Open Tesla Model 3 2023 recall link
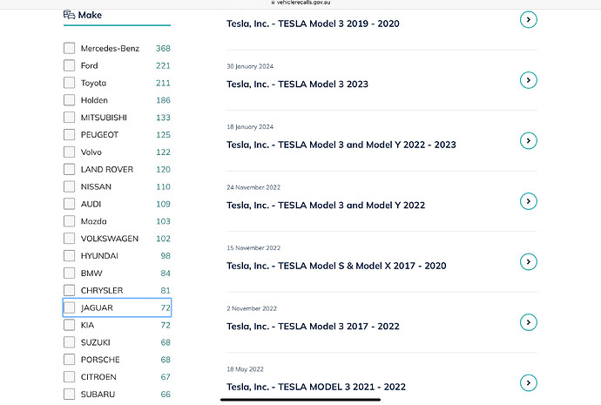This screenshot has width=601, height=405. tap(297, 84)
